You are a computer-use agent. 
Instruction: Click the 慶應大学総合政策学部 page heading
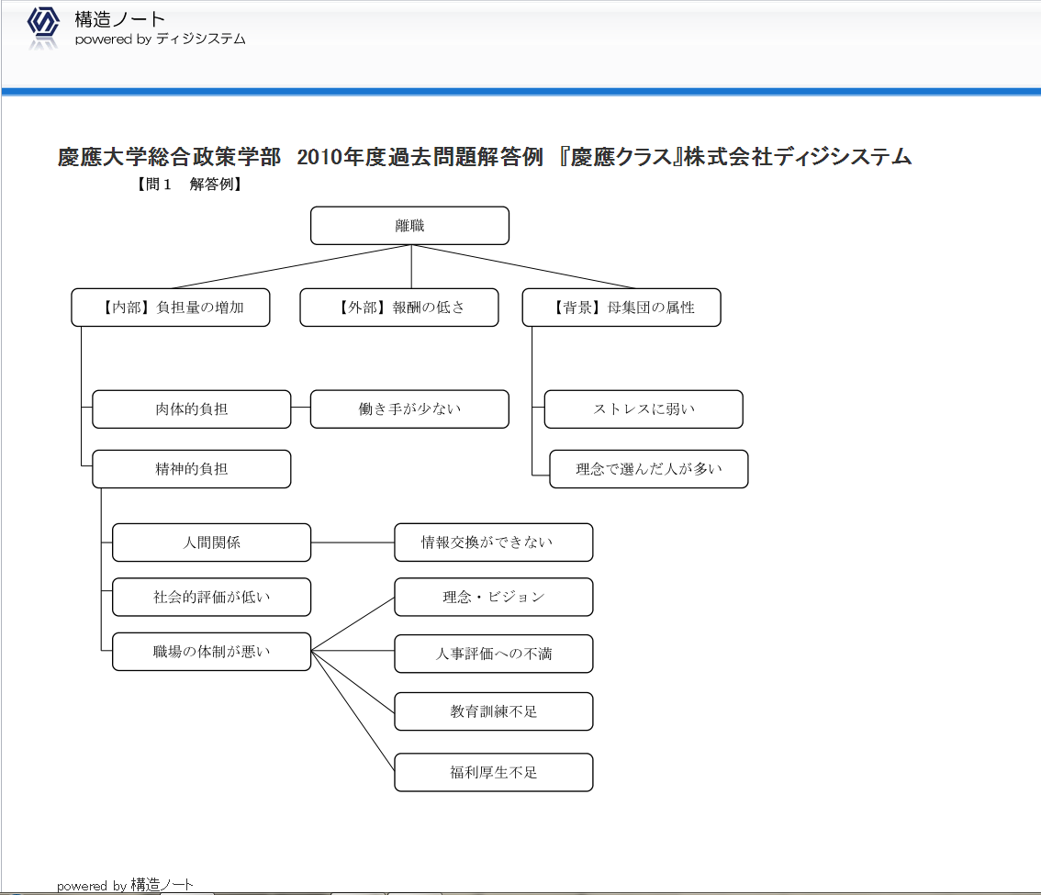[x=485, y=157]
